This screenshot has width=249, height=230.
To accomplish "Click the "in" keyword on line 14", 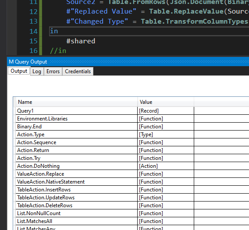I will [54, 31].
